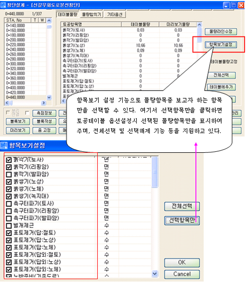The width and height of the screenshot is (246, 283).
Task: Click the item list vertical scrollbar thumb
Action: (154, 172)
